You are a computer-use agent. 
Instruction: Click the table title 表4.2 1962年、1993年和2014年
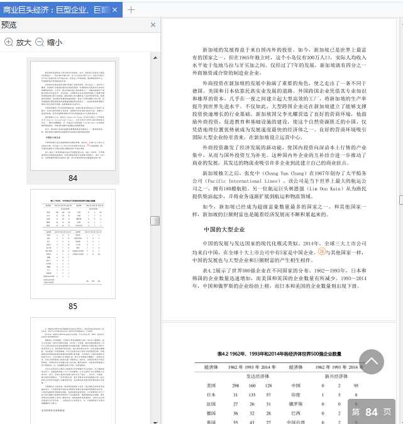point(279,354)
